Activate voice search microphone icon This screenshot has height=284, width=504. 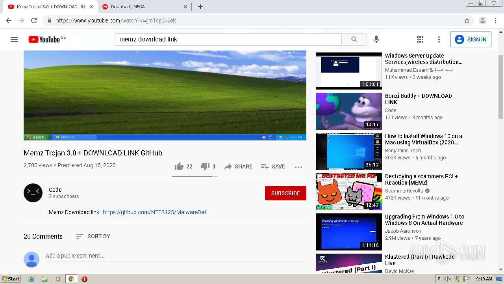point(376,39)
